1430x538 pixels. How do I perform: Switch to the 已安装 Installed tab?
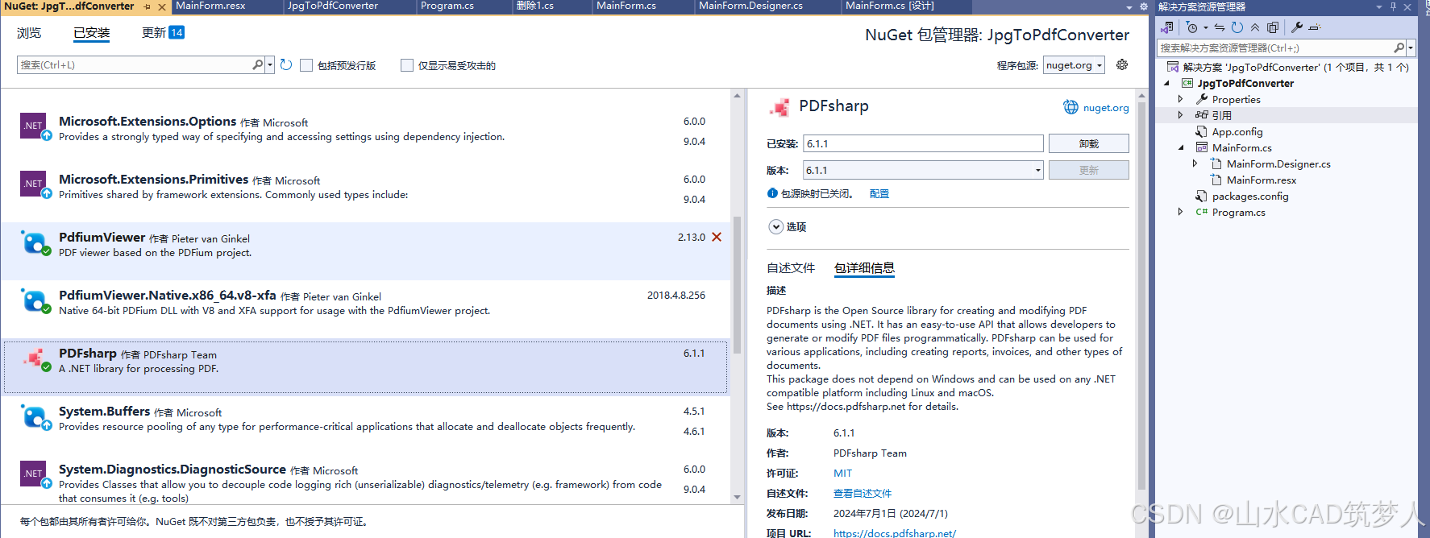point(92,33)
